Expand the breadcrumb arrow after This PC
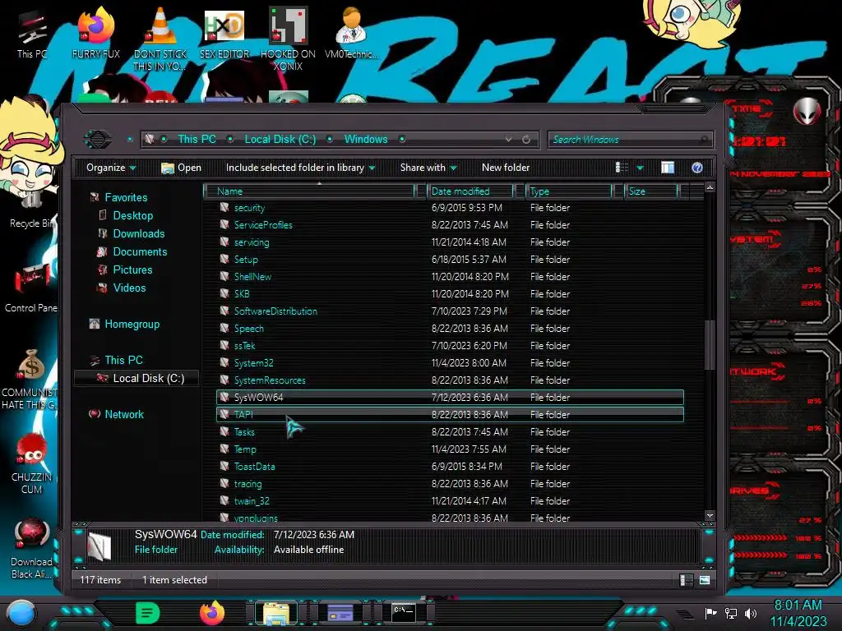Viewport: 842px width, 631px height. coord(230,140)
